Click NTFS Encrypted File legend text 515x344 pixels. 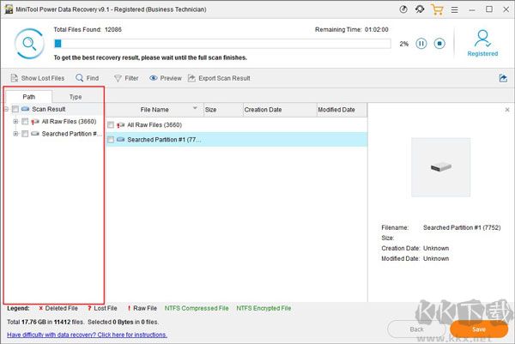tap(264, 308)
